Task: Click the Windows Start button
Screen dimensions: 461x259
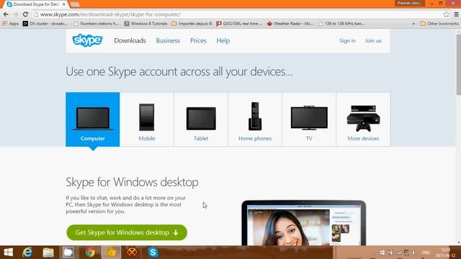Action: [x=8, y=253]
